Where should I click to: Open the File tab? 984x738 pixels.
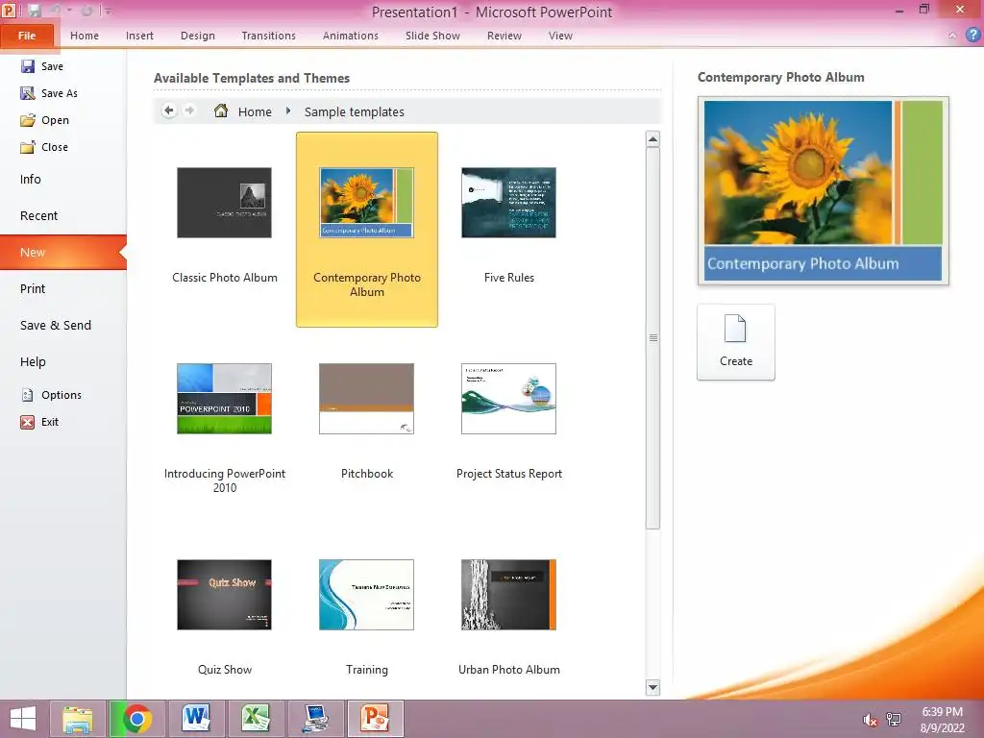click(x=27, y=36)
